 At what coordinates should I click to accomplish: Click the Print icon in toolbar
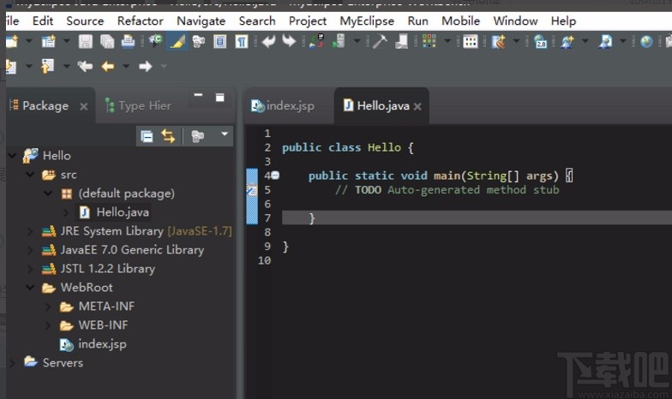128,41
